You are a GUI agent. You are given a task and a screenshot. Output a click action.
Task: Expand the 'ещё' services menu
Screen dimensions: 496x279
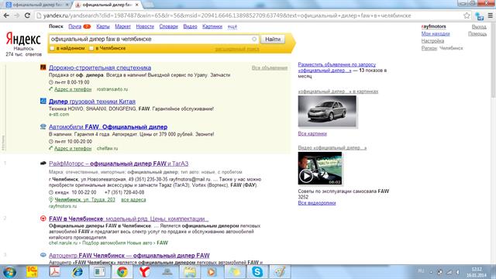[232, 26]
